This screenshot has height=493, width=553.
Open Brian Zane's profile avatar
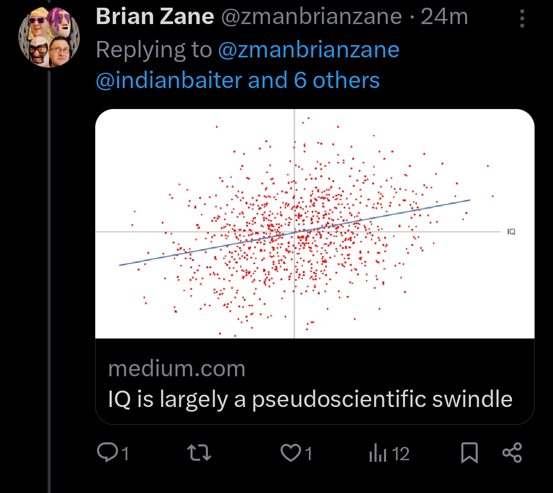pos(49,37)
